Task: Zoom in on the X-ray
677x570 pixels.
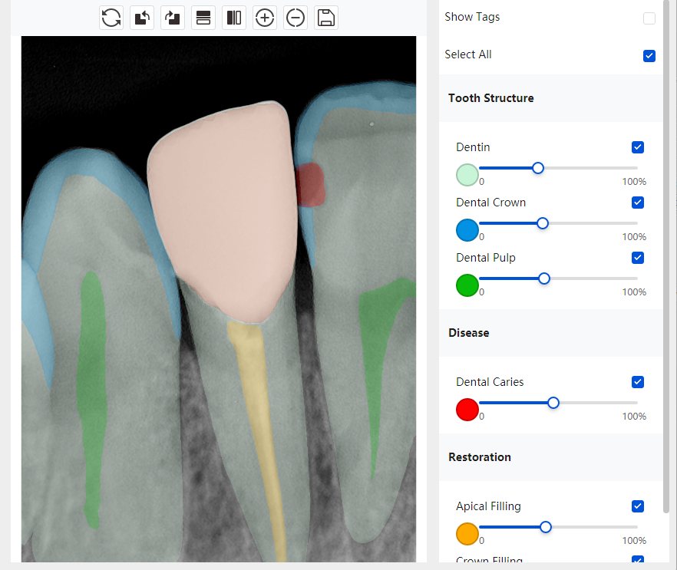Action: click(265, 18)
